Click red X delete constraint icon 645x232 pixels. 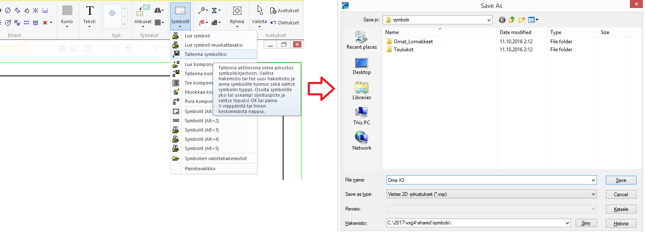(45, 22)
